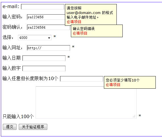Click the 输入日期 input field
The height and width of the screenshot is (137, 162).
44,58
